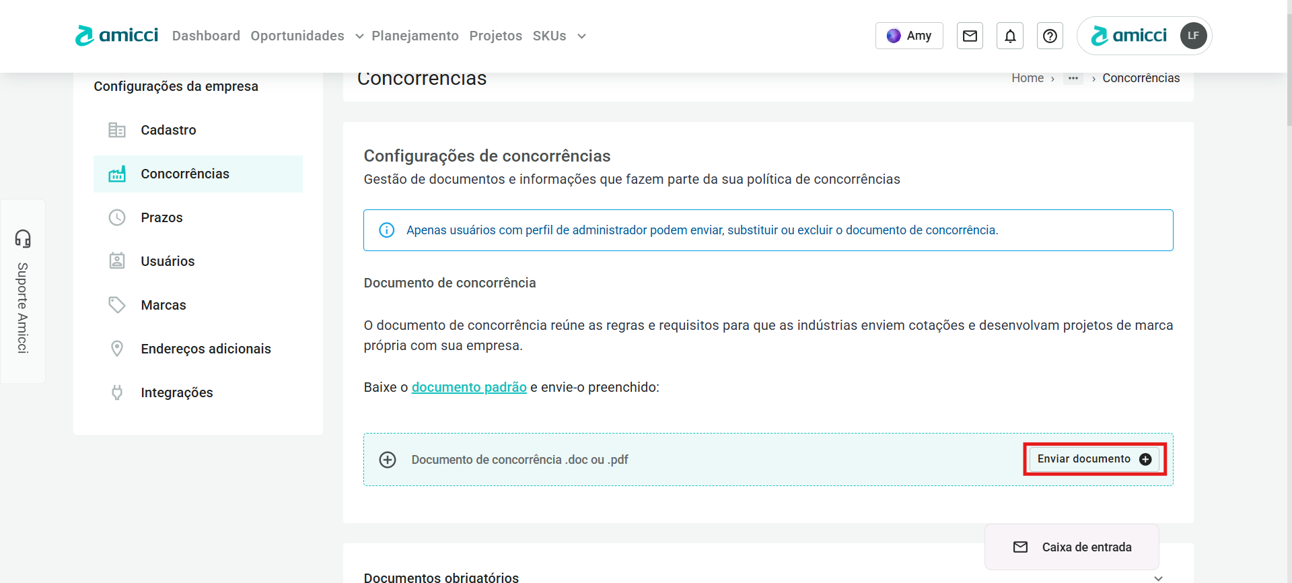Open the documento padrão link

(x=469, y=387)
